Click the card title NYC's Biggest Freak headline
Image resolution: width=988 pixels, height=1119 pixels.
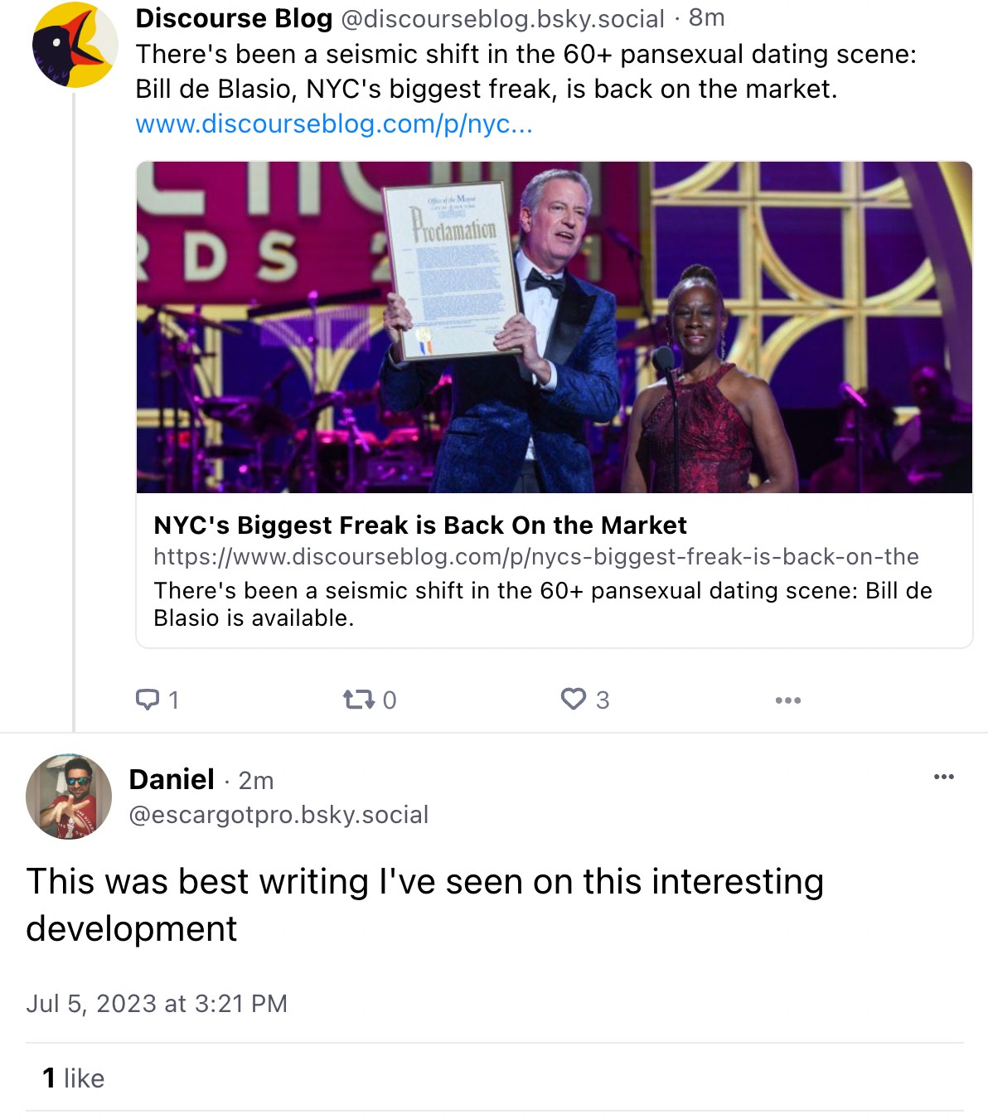[419, 525]
